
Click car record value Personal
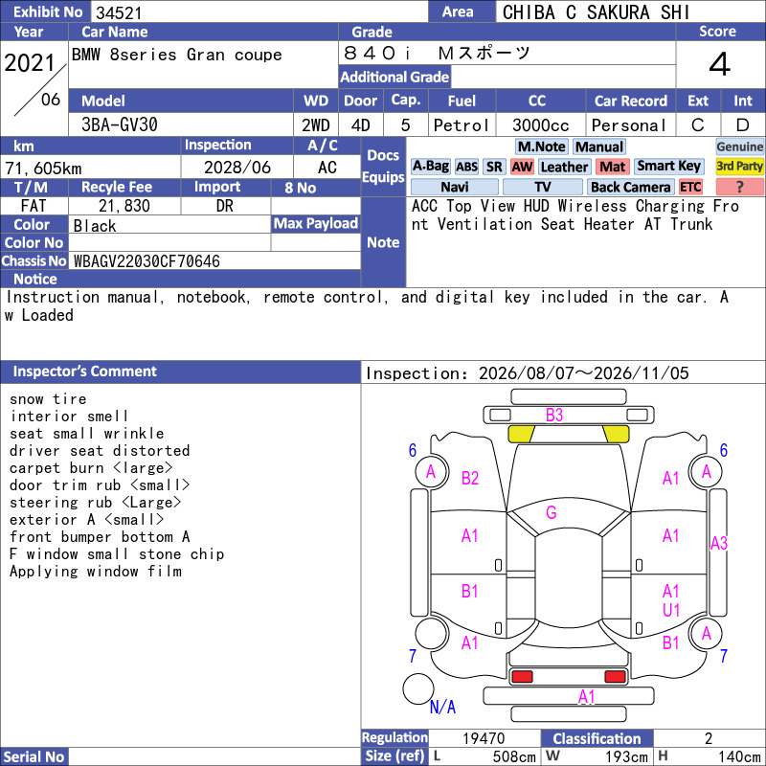coord(628,125)
